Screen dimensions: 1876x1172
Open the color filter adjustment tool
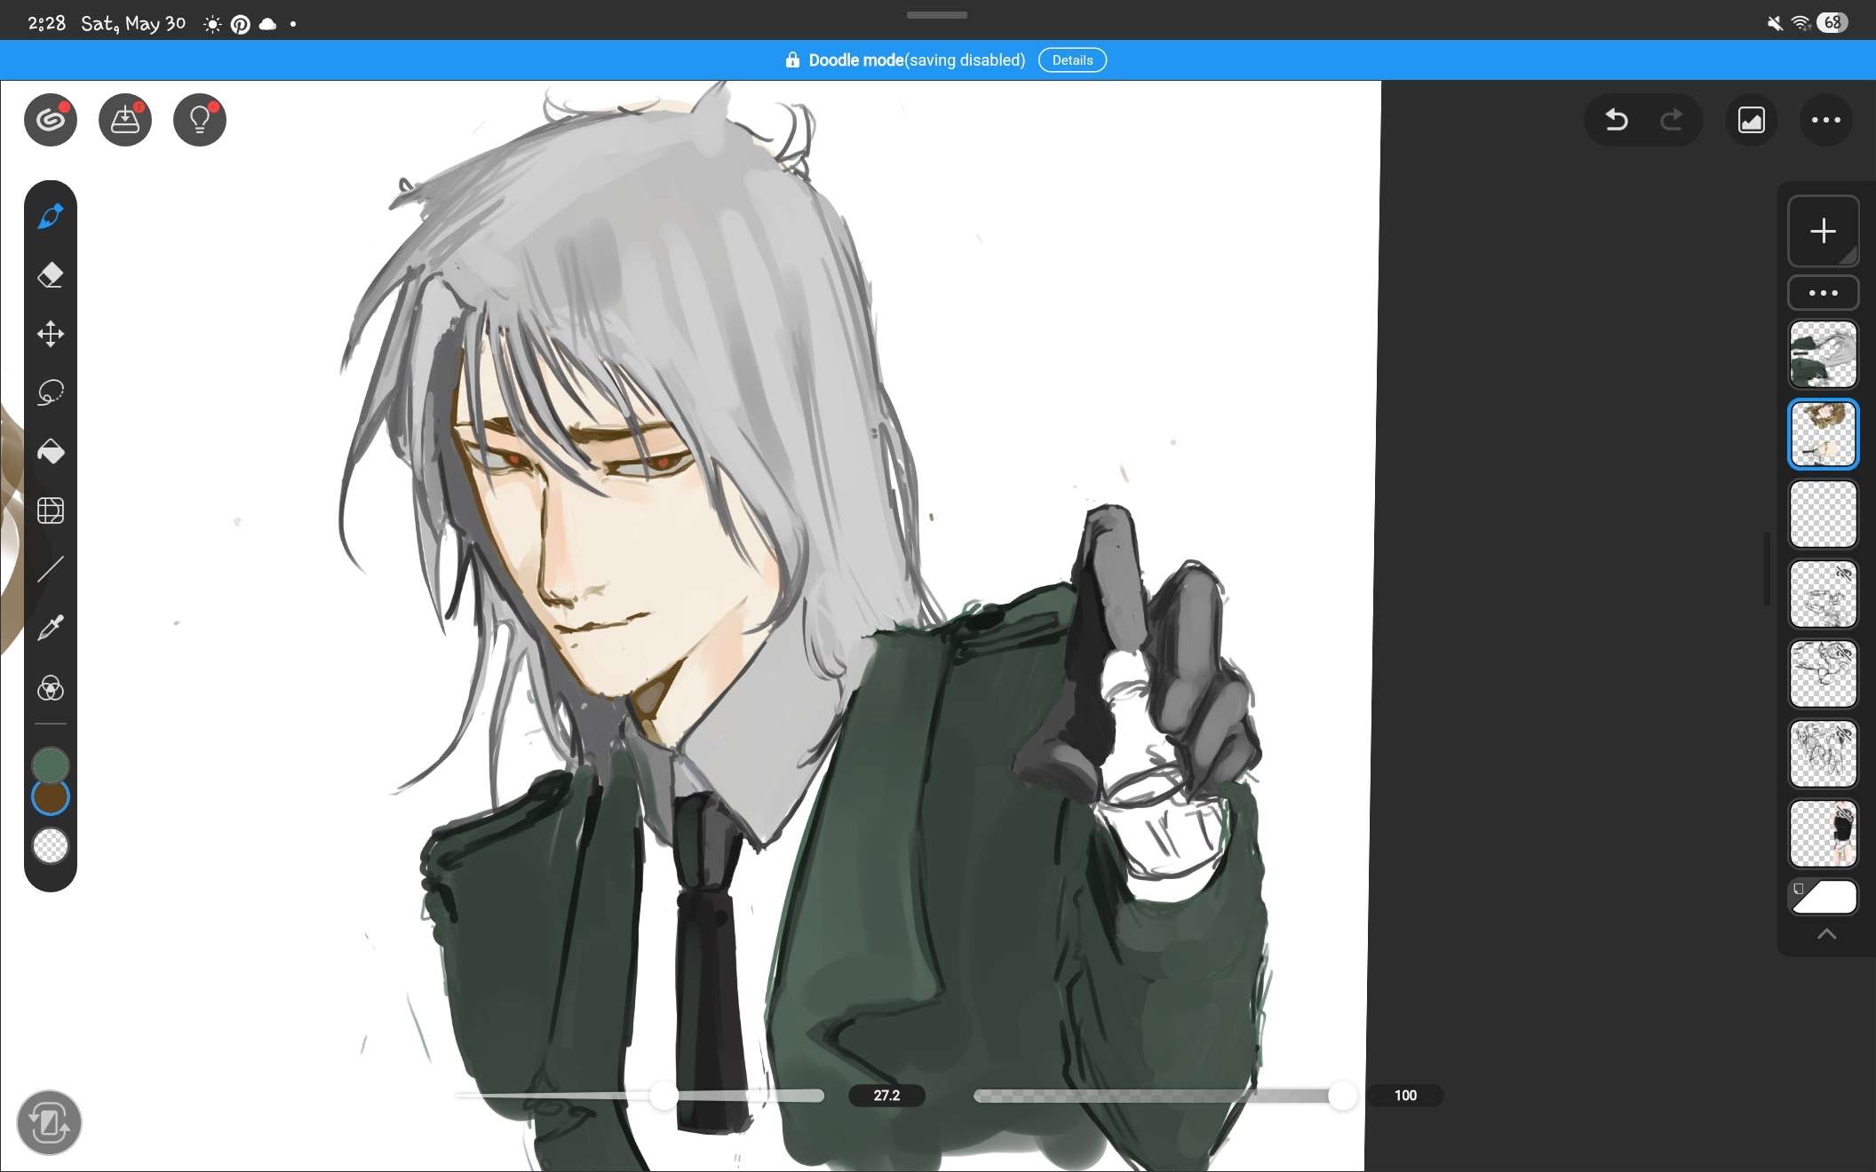point(51,688)
